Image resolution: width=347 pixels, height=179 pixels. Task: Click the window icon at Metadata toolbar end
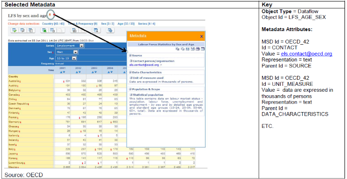click(202, 49)
